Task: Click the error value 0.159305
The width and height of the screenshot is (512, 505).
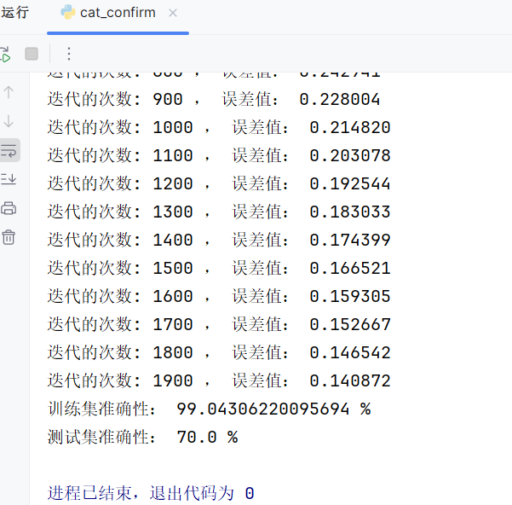Action: (x=350, y=296)
